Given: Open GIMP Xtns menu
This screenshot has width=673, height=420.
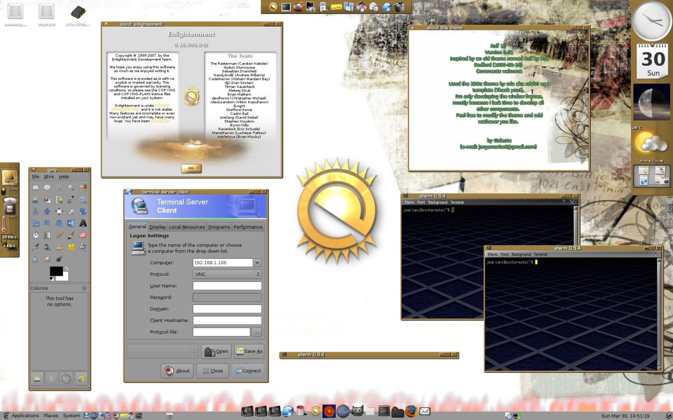Looking at the screenshot, I should pos(49,177).
